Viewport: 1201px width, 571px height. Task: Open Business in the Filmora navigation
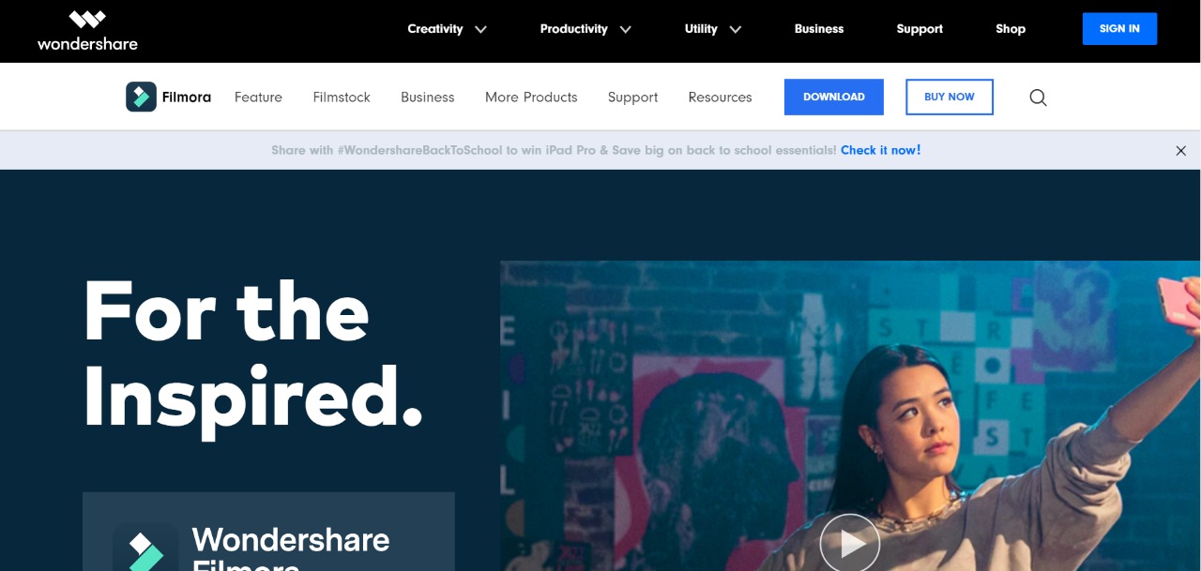tap(428, 98)
